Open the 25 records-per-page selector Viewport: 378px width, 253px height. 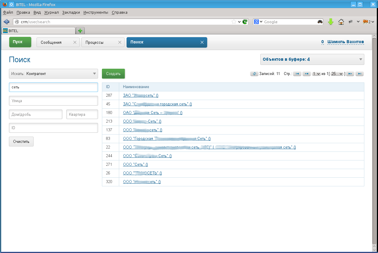point(337,74)
